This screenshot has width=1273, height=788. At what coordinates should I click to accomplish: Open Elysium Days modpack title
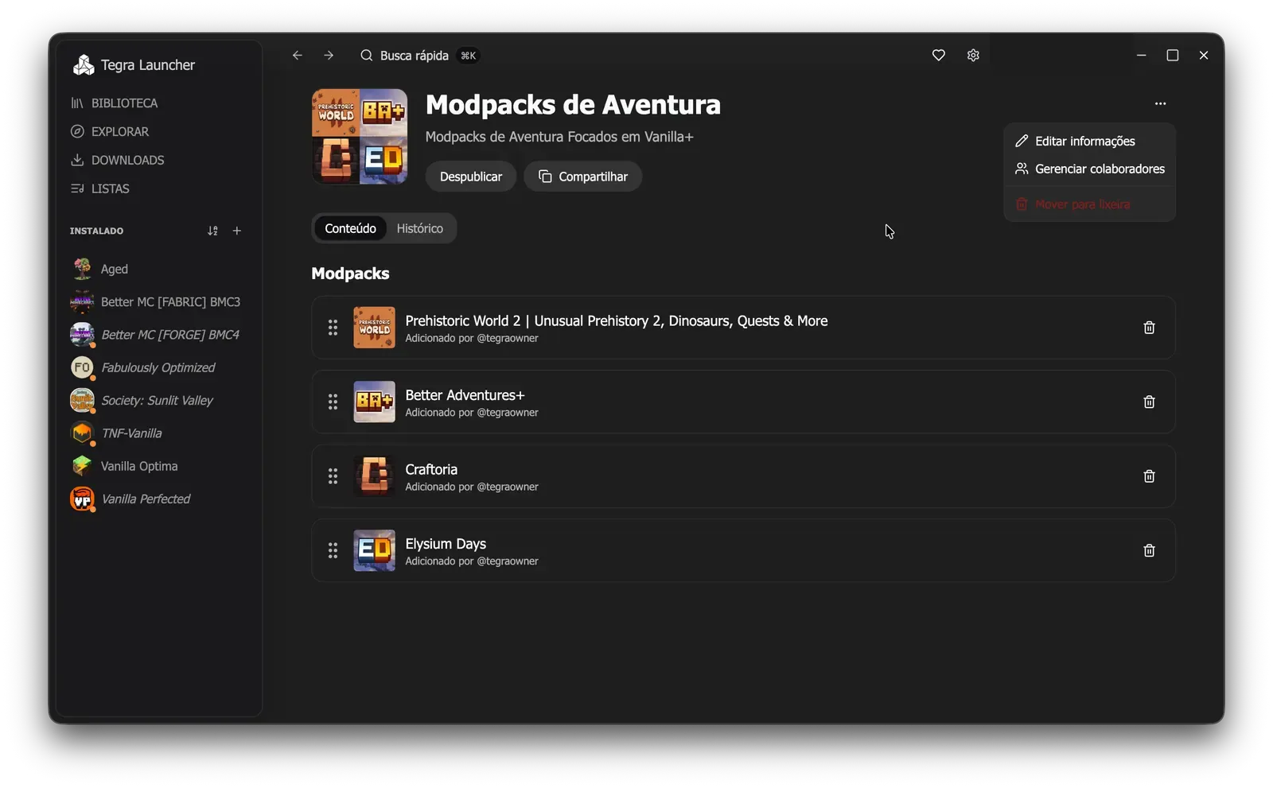[x=446, y=545]
